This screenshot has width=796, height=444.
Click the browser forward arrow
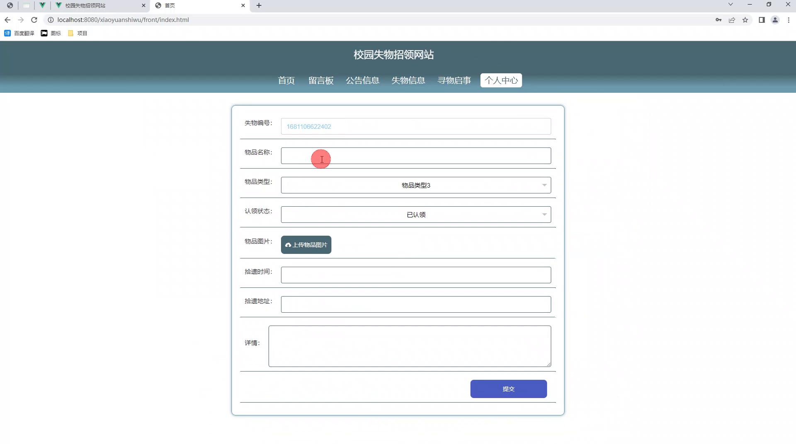pyautogui.click(x=21, y=20)
